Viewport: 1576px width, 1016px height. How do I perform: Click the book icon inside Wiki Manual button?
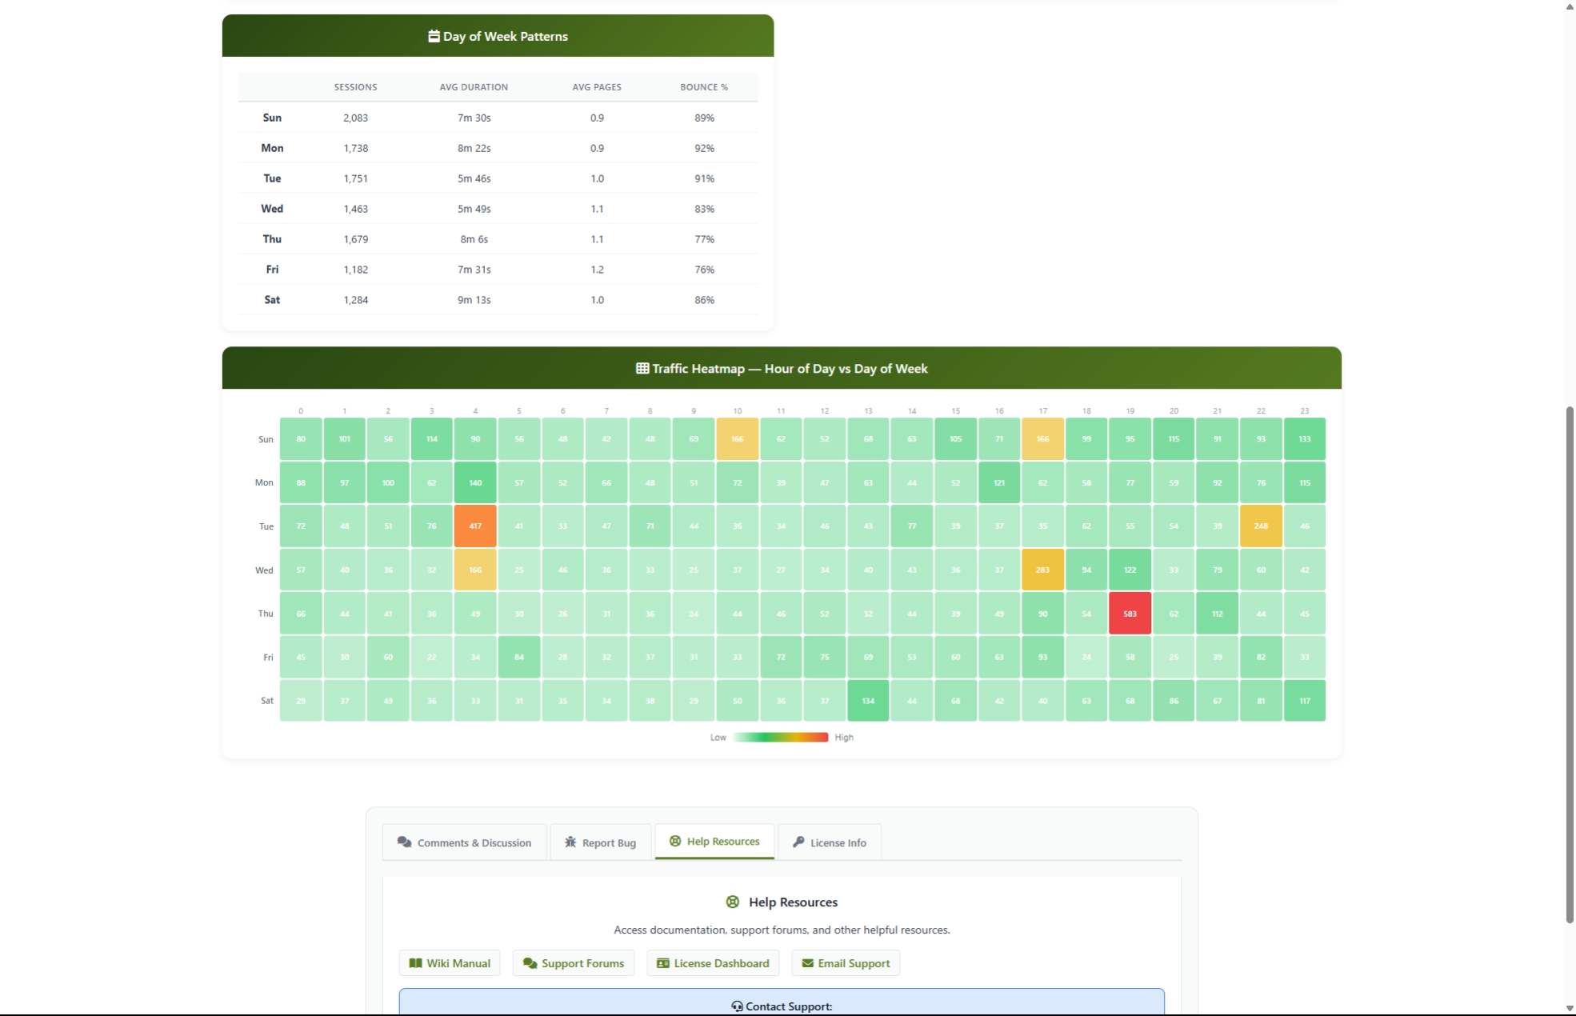tap(416, 963)
